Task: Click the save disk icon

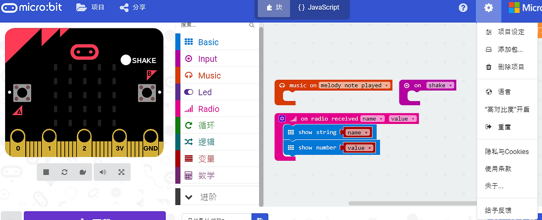Action: [x=260, y=217]
